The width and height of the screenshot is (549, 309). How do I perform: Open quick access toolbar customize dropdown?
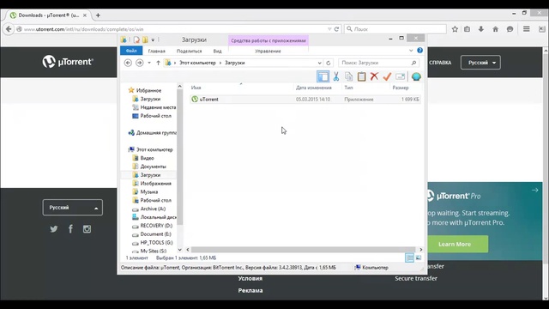click(x=153, y=40)
